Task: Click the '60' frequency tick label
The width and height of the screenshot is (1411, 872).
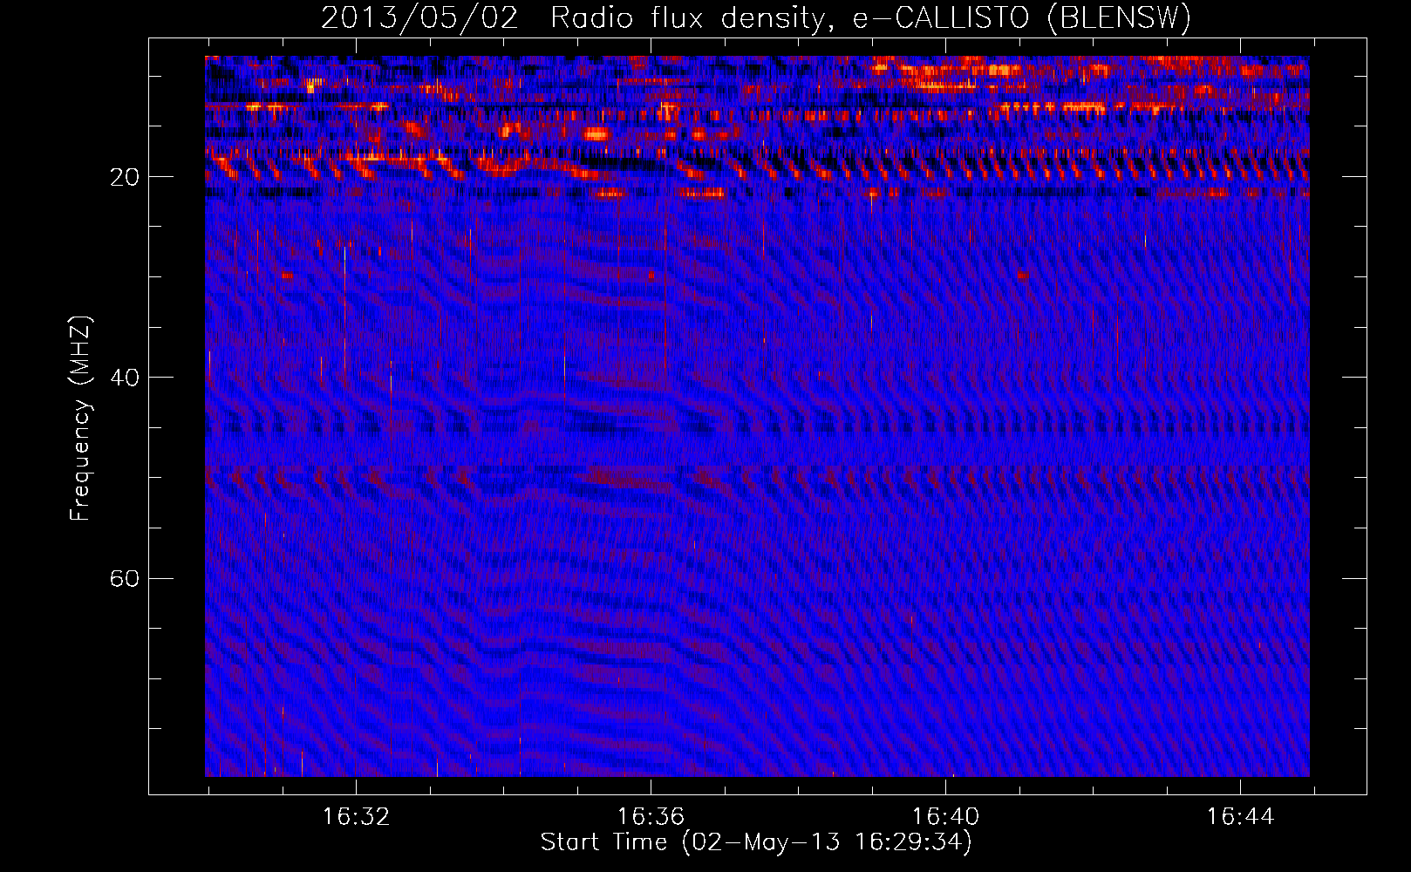Action: [125, 579]
